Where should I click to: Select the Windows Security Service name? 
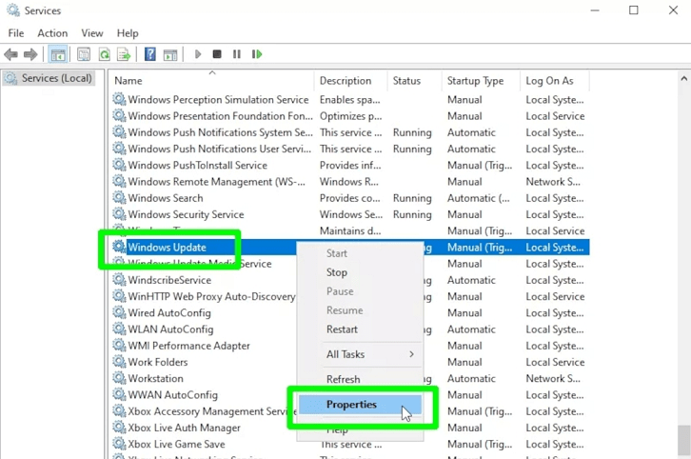pyautogui.click(x=186, y=214)
